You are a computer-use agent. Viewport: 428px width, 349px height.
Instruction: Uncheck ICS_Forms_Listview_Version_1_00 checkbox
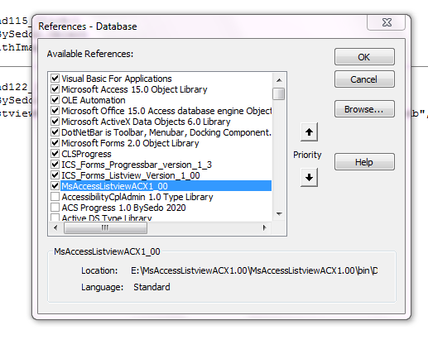55,175
